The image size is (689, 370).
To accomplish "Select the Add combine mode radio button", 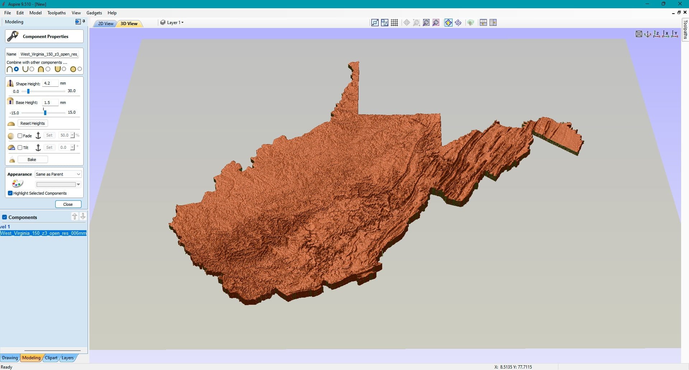I will pyautogui.click(x=16, y=69).
